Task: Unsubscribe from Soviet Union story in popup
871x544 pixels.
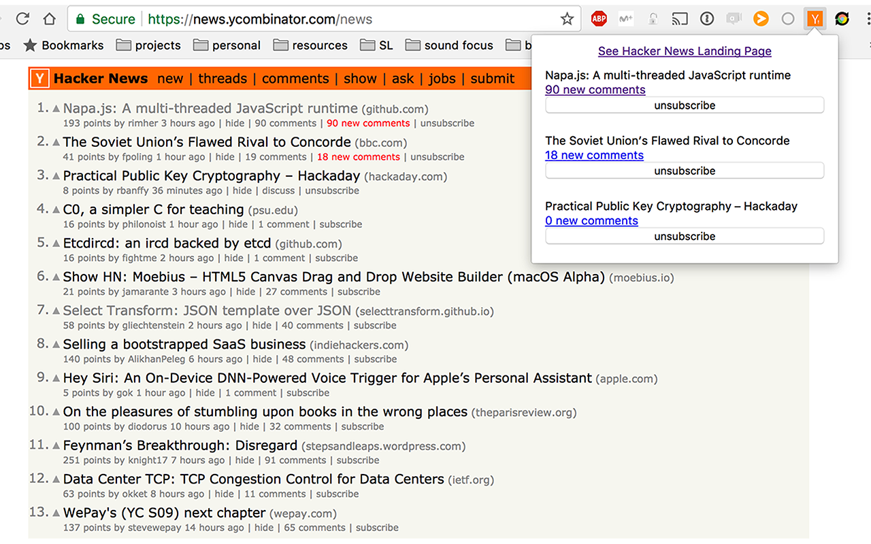Action: (685, 171)
